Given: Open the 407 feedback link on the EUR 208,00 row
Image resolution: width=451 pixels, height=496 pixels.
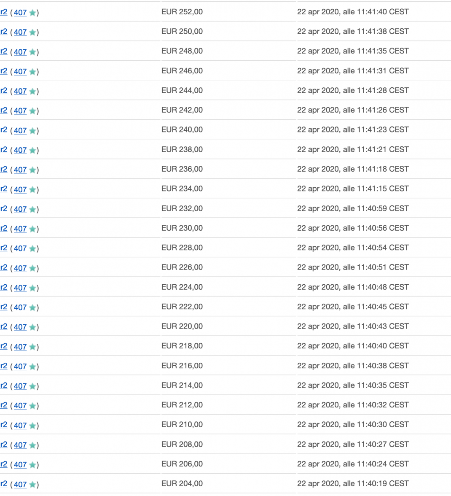Looking at the screenshot, I should 20,445.
